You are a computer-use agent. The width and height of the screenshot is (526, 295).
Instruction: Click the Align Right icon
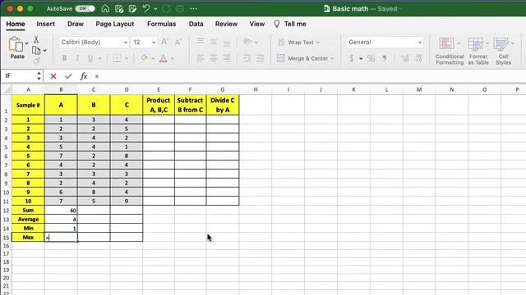227,58
